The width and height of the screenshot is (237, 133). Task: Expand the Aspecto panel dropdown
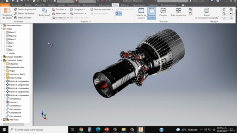tap(90, 21)
